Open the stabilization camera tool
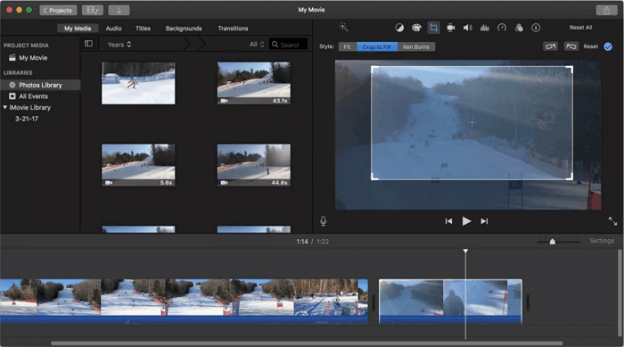The height and width of the screenshot is (347, 624). click(x=450, y=28)
